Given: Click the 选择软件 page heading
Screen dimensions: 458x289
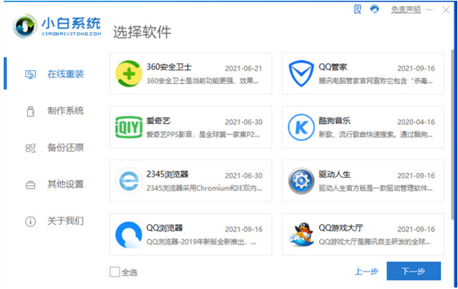Looking at the screenshot, I should pyautogui.click(x=142, y=32).
